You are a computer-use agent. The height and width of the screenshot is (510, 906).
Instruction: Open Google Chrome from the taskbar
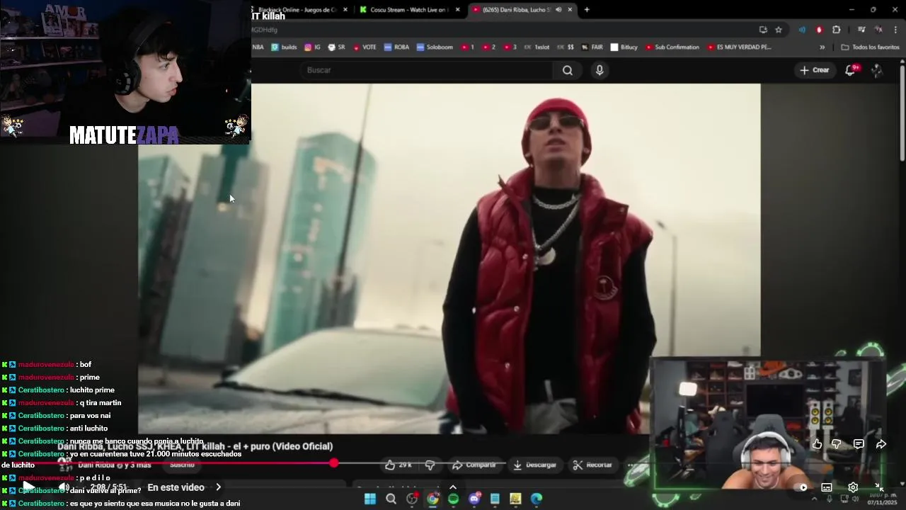(432, 499)
